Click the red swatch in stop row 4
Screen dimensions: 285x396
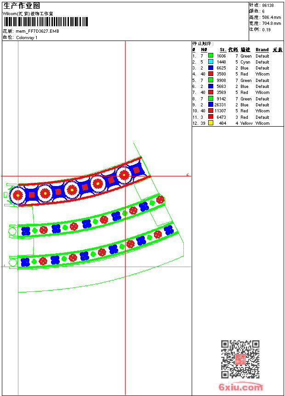point(211,74)
